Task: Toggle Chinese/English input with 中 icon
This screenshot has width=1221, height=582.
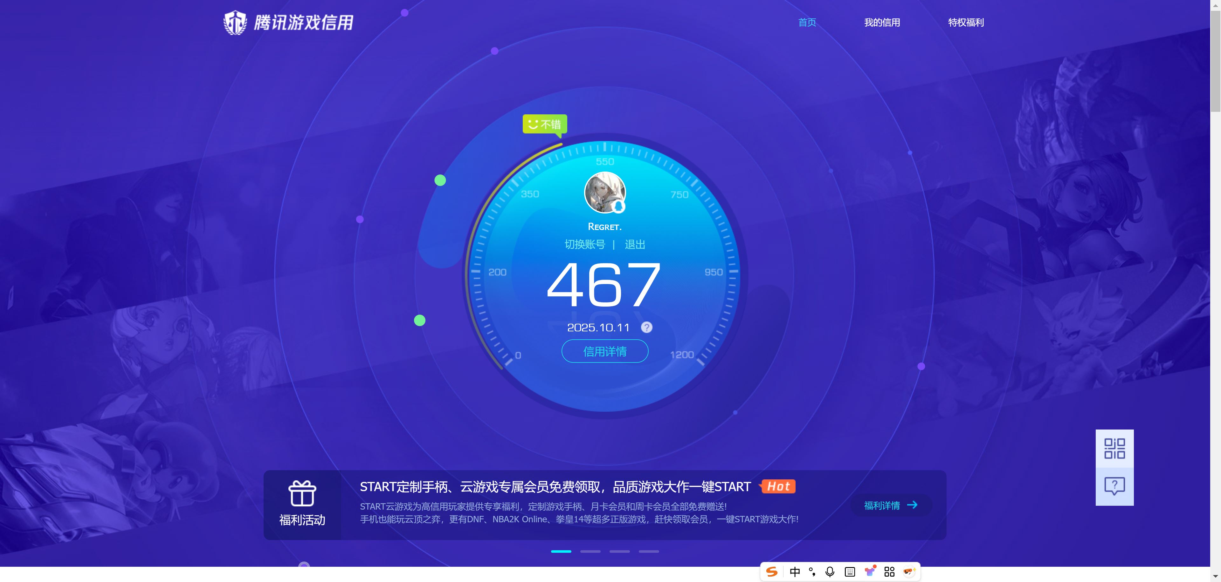Action: pyautogui.click(x=795, y=572)
